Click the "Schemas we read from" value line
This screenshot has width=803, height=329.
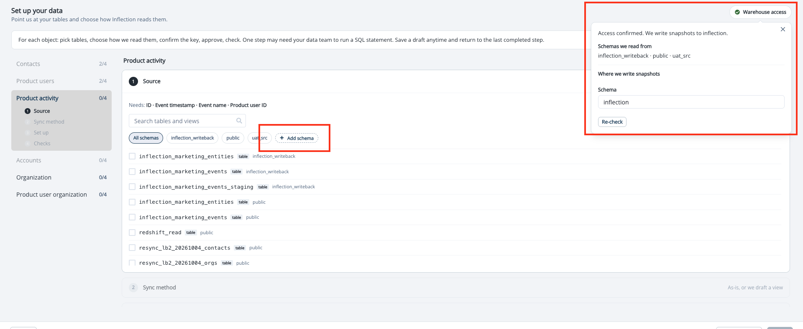tap(644, 56)
